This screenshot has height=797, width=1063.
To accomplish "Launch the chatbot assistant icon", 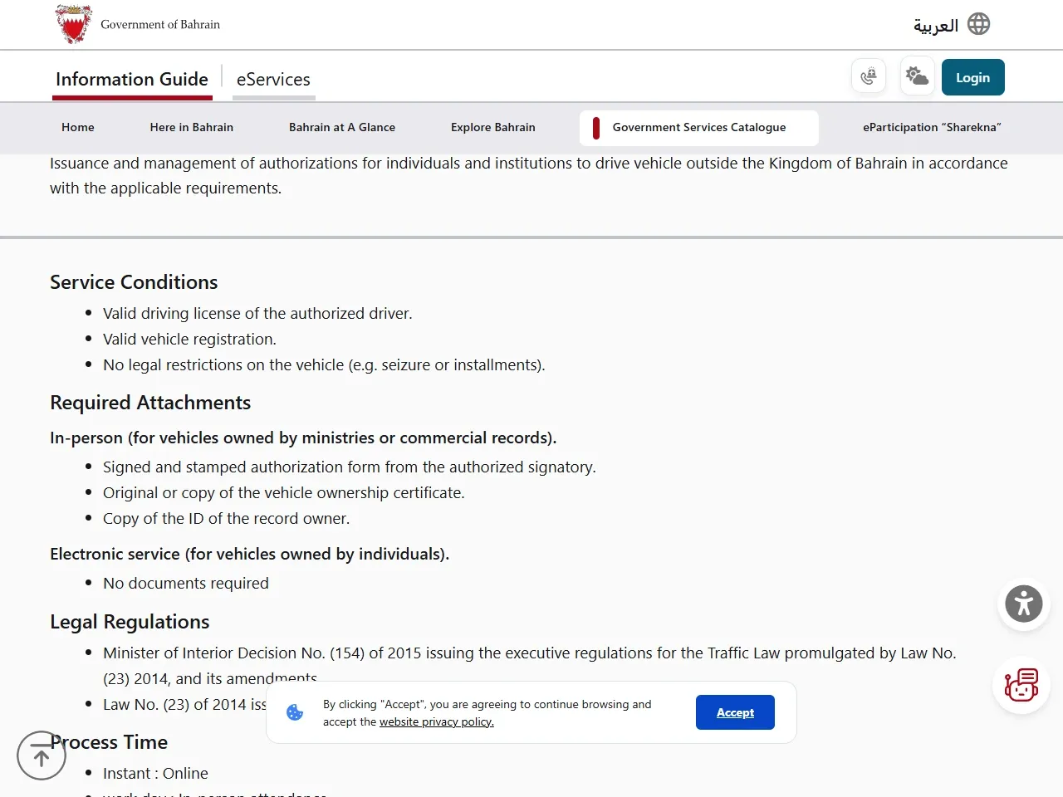I will tap(1021, 685).
